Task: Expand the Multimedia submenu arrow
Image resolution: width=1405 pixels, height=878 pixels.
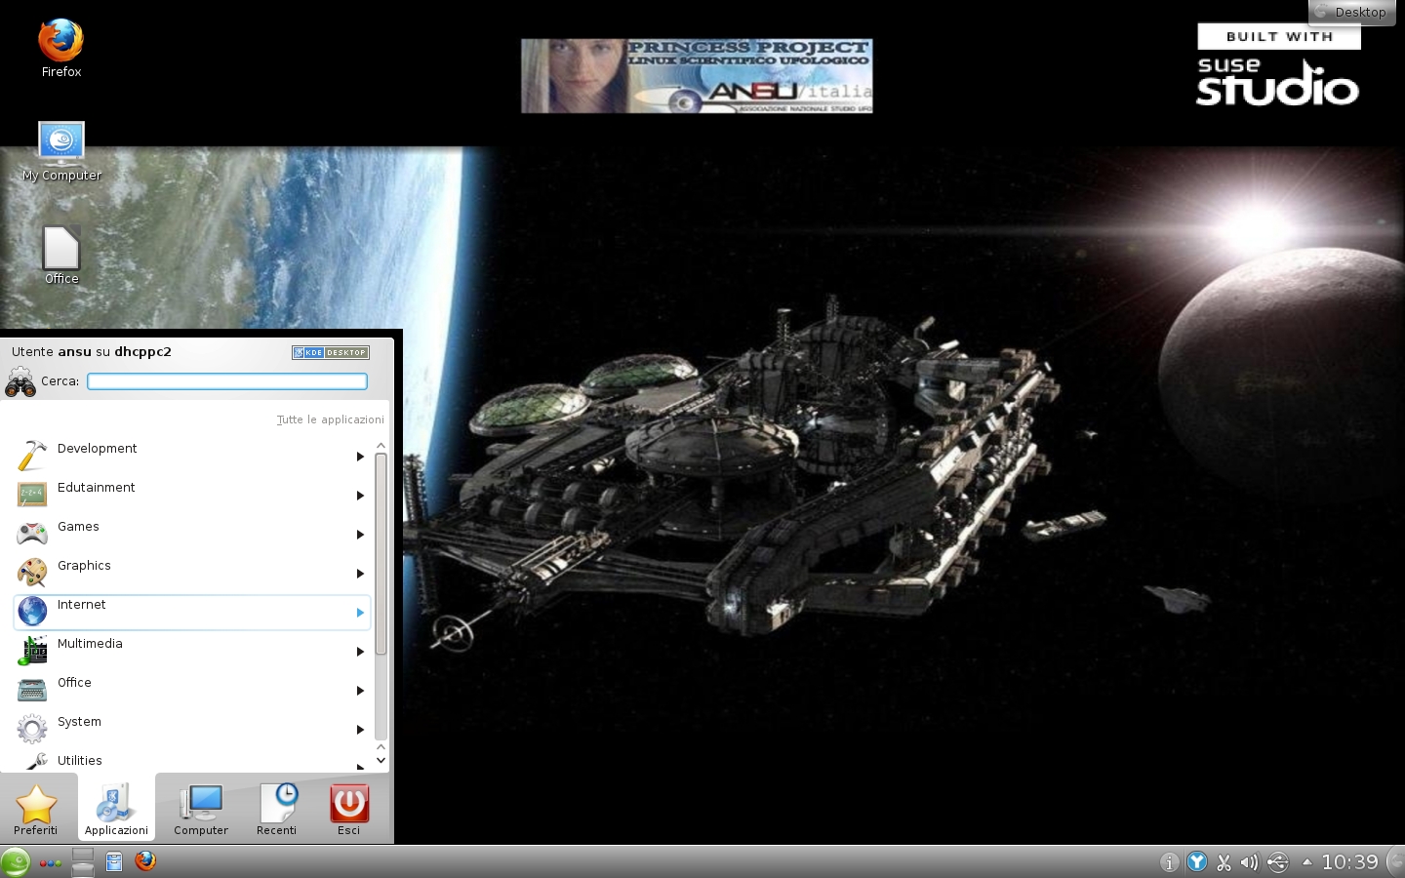Action: coord(360,652)
